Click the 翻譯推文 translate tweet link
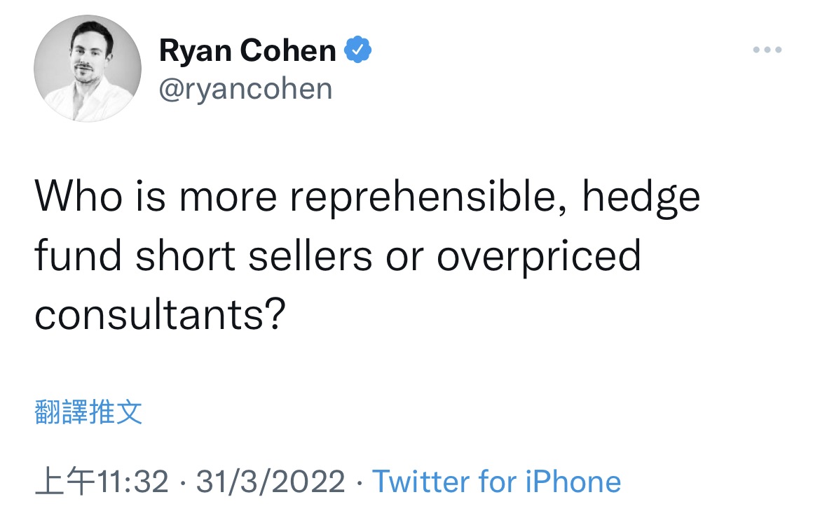The image size is (820, 525). pos(88,412)
